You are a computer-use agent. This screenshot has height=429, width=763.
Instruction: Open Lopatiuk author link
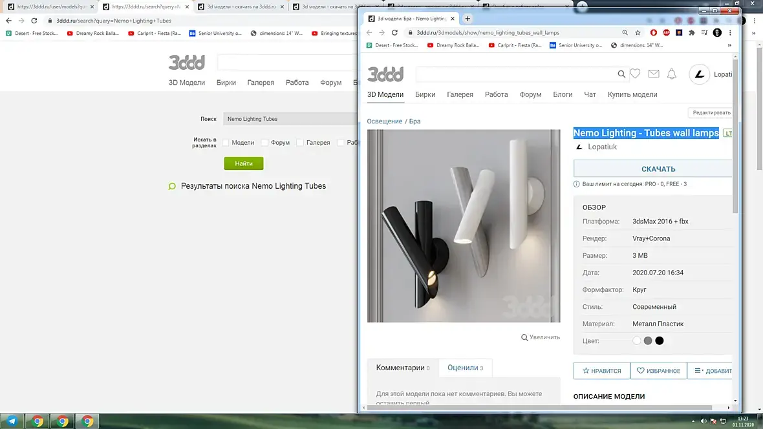pyautogui.click(x=602, y=147)
